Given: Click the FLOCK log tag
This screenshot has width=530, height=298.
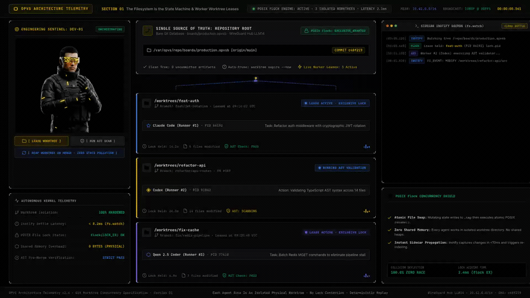Looking at the screenshot, I should [415, 46].
